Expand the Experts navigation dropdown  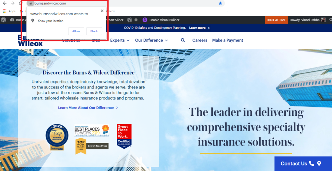pos(120,40)
